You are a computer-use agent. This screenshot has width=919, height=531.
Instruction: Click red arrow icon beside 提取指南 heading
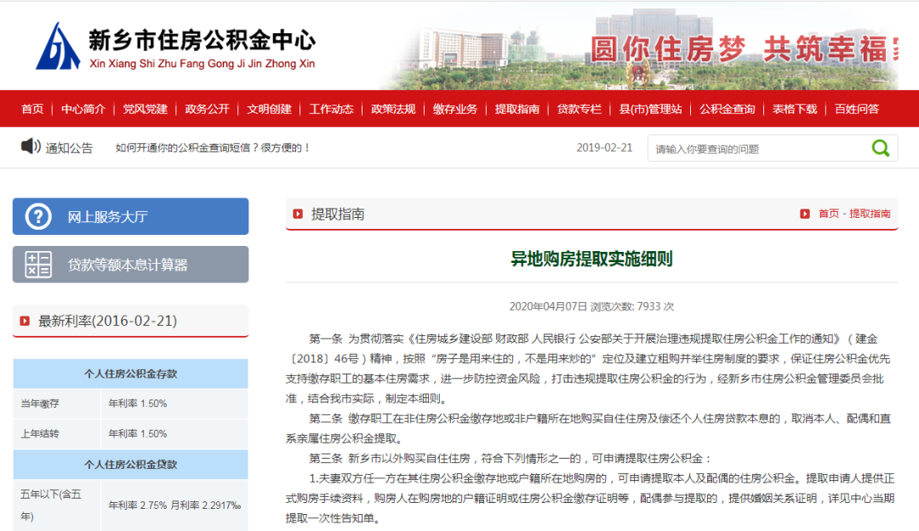pyautogui.click(x=298, y=214)
